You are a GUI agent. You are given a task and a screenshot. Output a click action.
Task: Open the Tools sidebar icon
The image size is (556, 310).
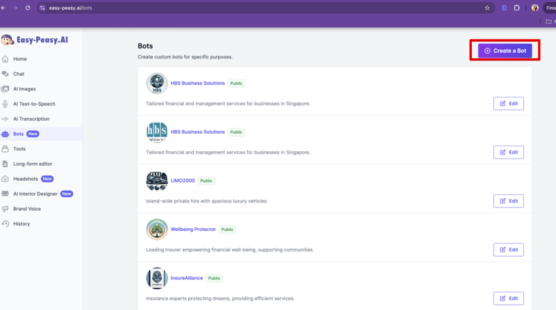(6, 149)
